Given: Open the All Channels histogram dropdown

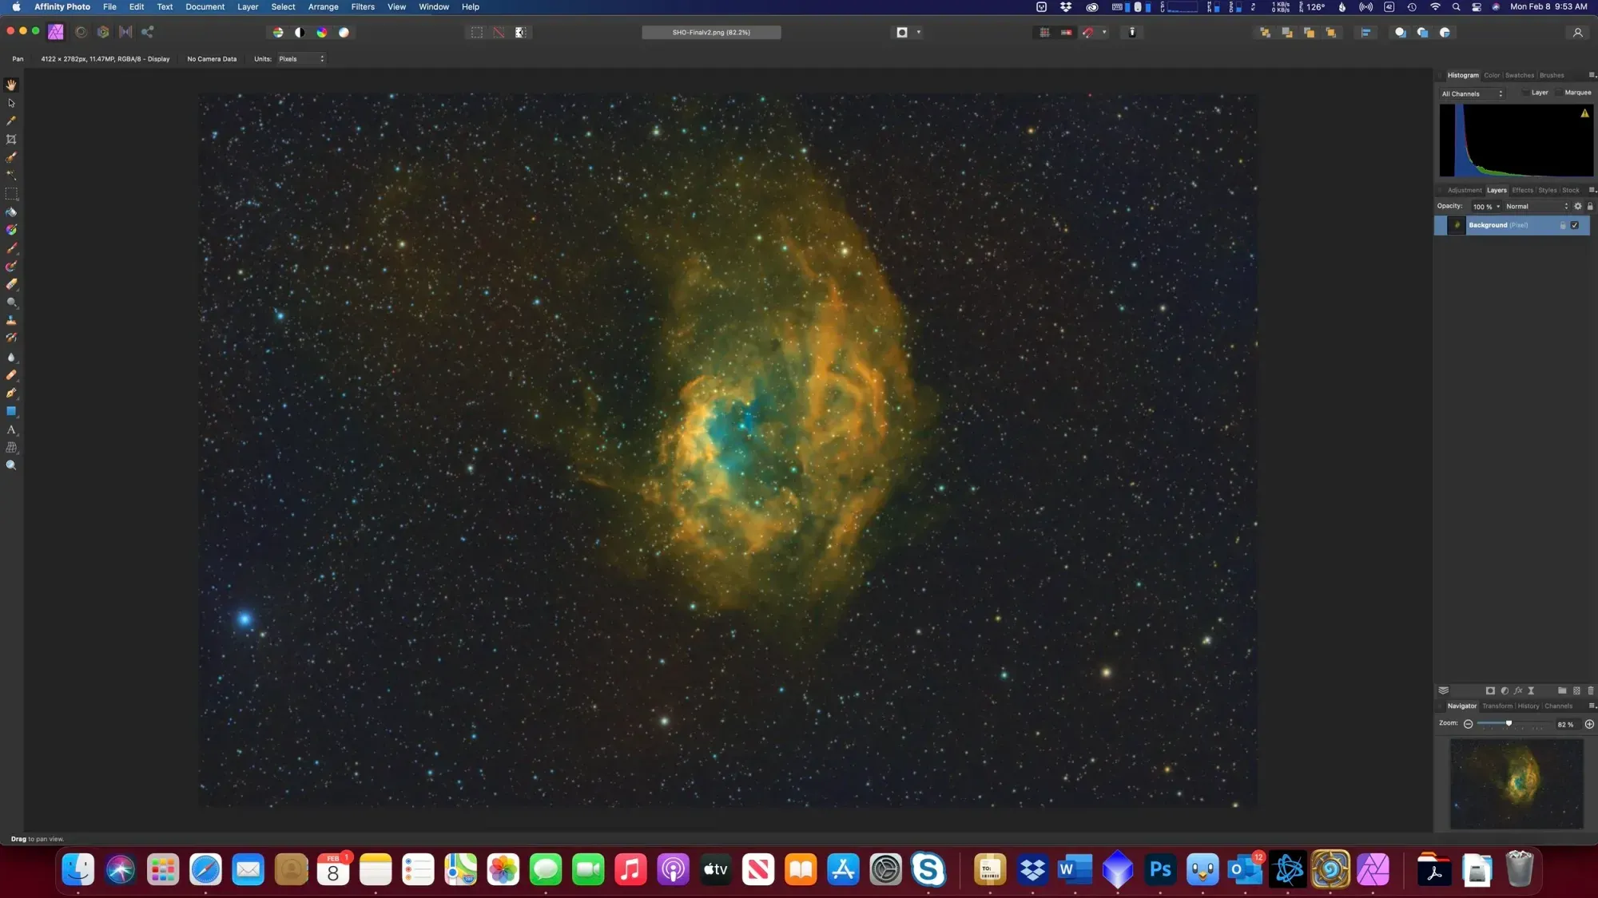Looking at the screenshot, I should [x=1472, y=94].
